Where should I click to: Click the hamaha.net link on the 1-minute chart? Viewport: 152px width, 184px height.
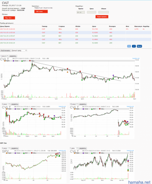pyautogui.click(x=136, y=58)
